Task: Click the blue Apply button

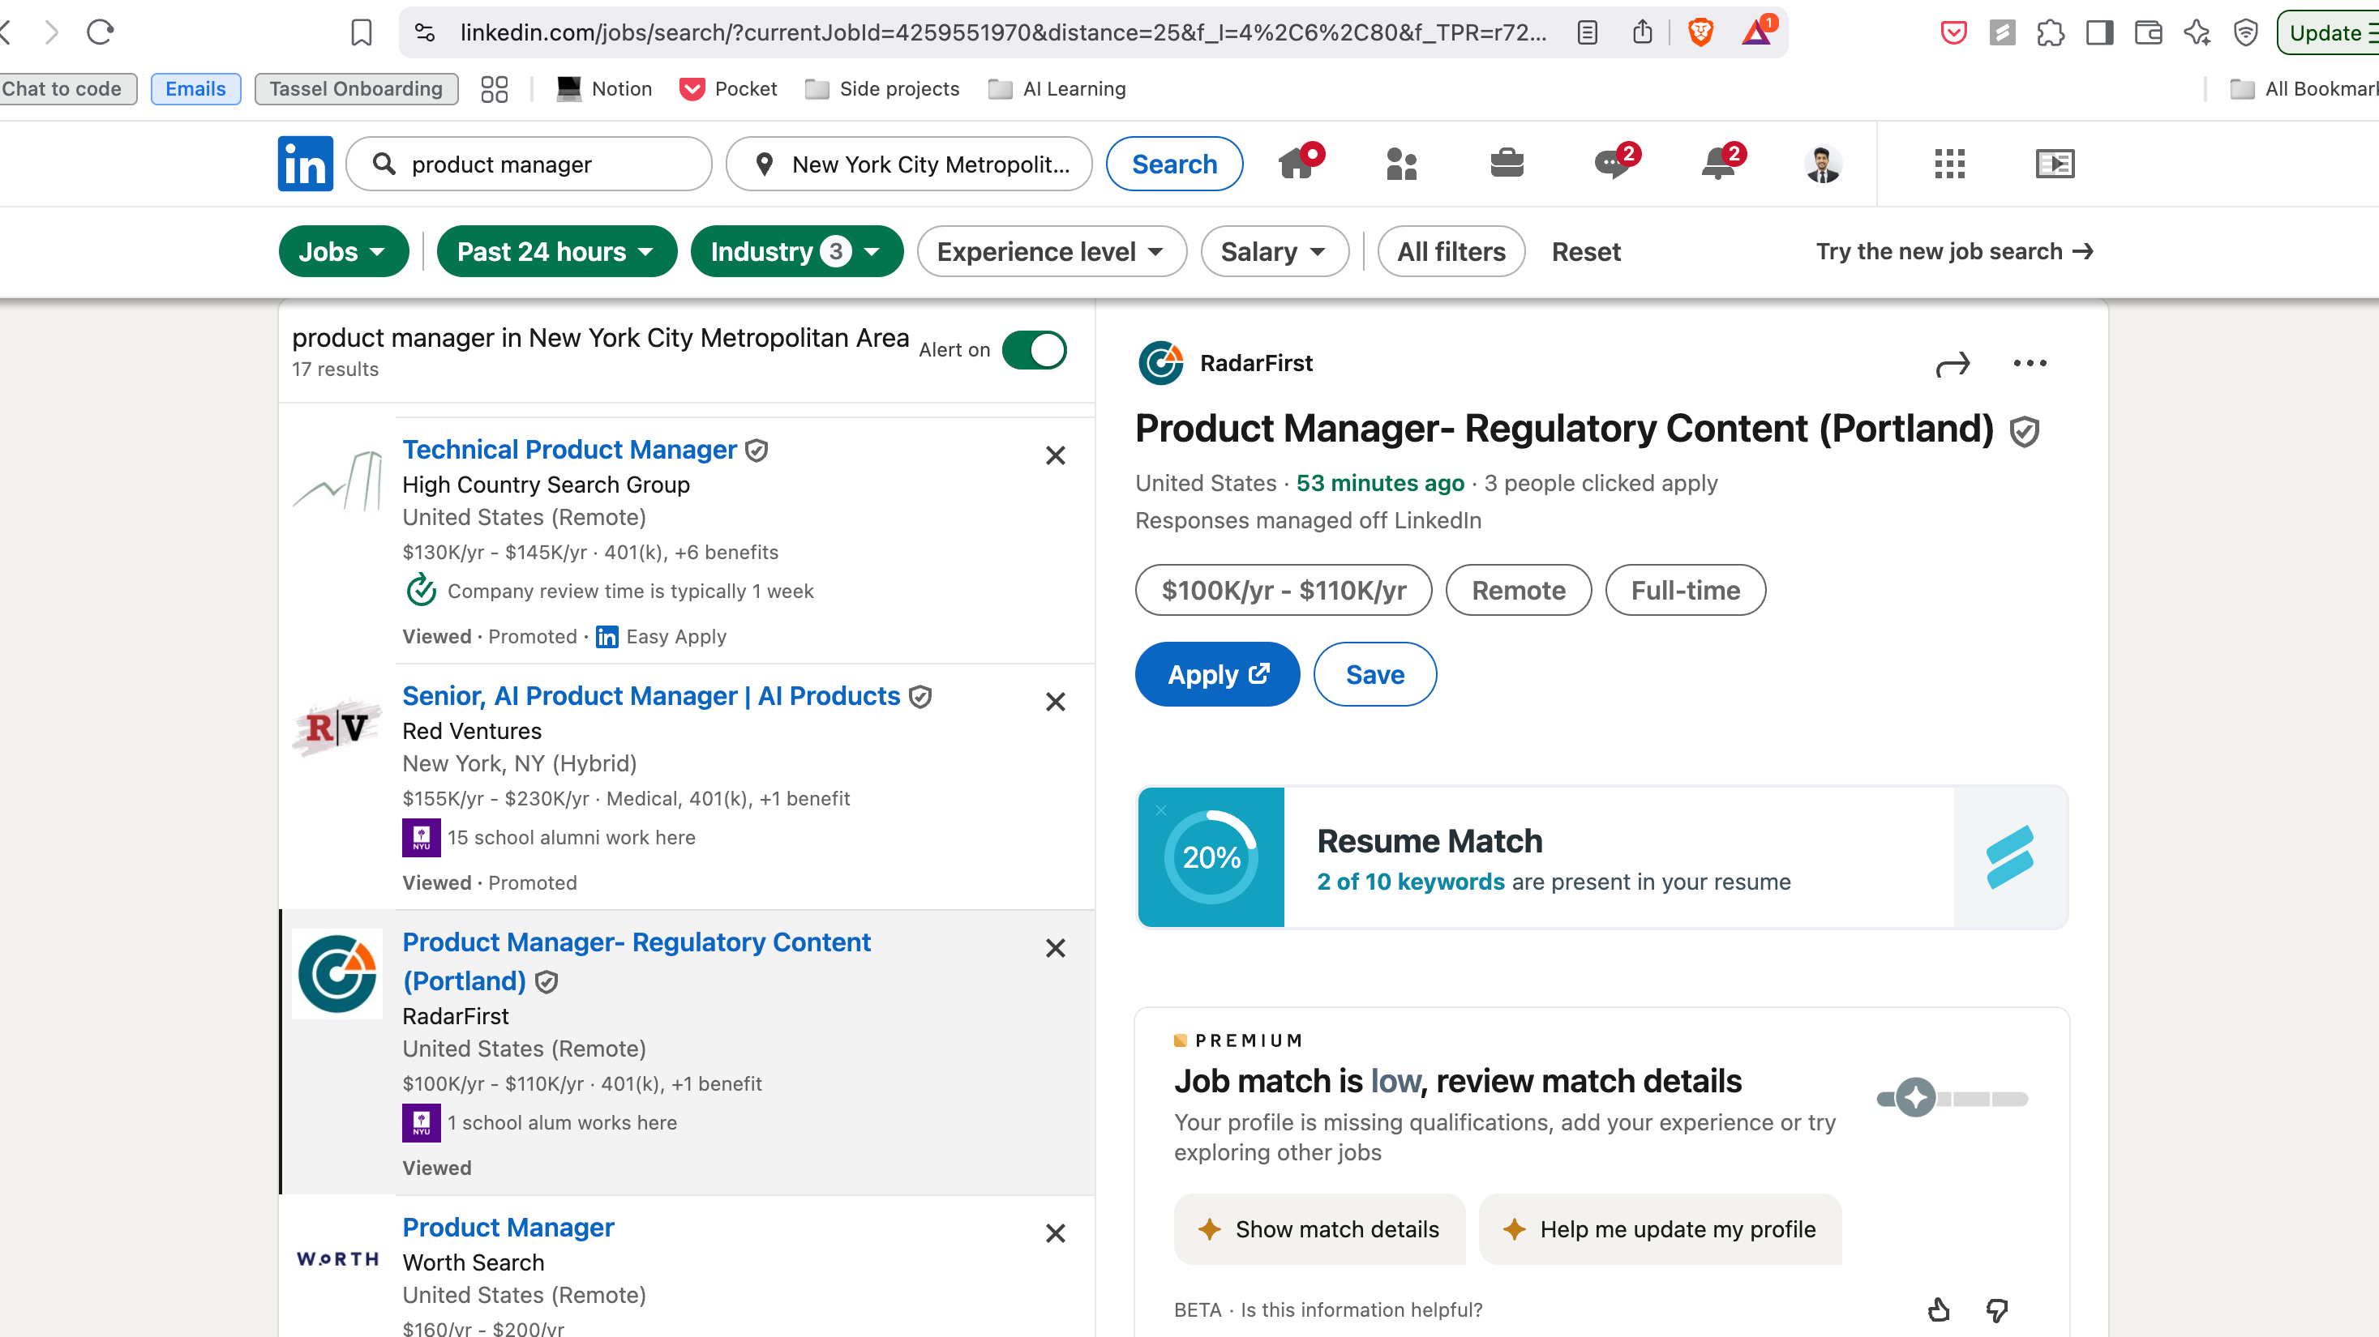Action: point(1216,674)
